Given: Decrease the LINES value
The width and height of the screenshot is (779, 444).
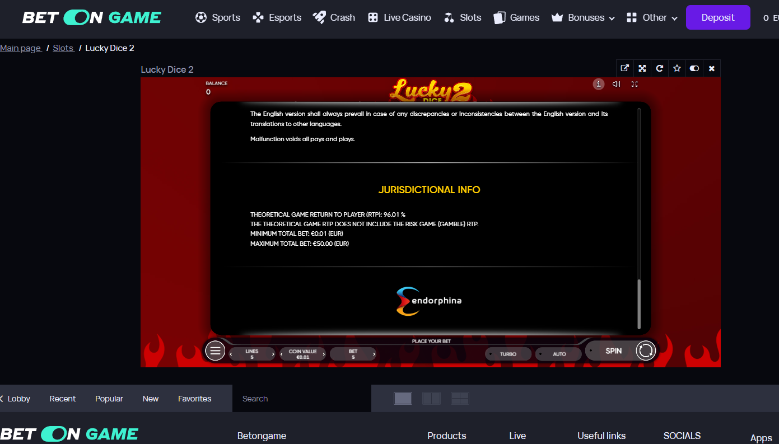Looking at the screenshot, I should coord(231,354).
